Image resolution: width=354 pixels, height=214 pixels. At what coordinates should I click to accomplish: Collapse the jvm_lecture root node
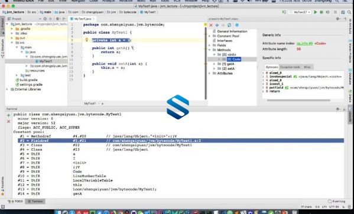point(7,24)
